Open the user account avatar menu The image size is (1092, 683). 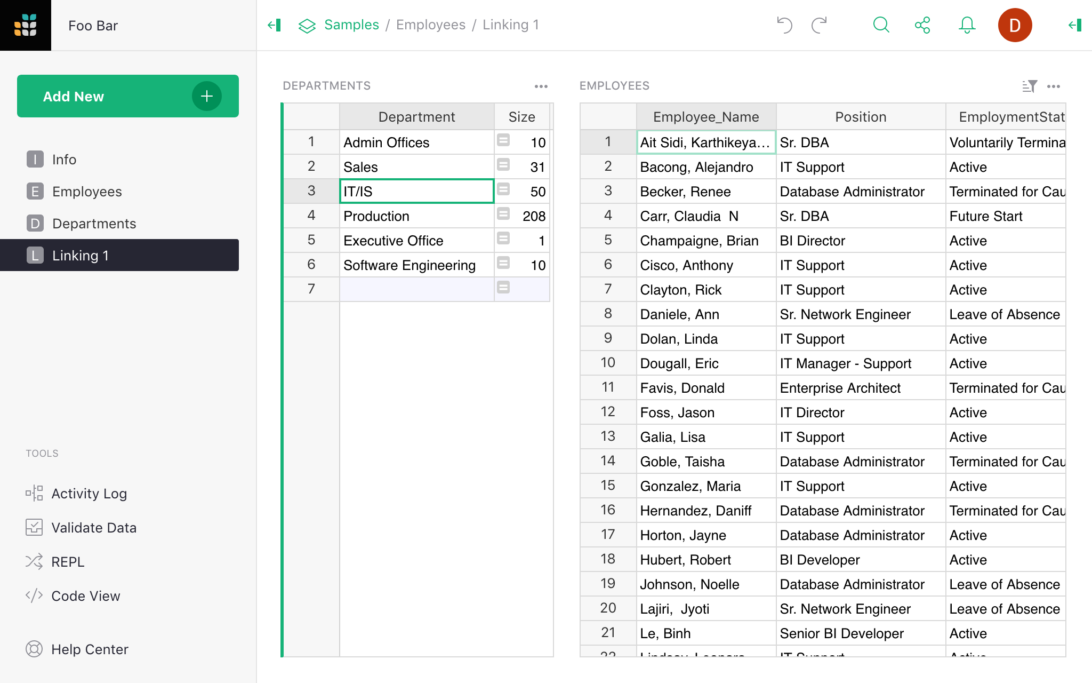(x=1014, y=25)
